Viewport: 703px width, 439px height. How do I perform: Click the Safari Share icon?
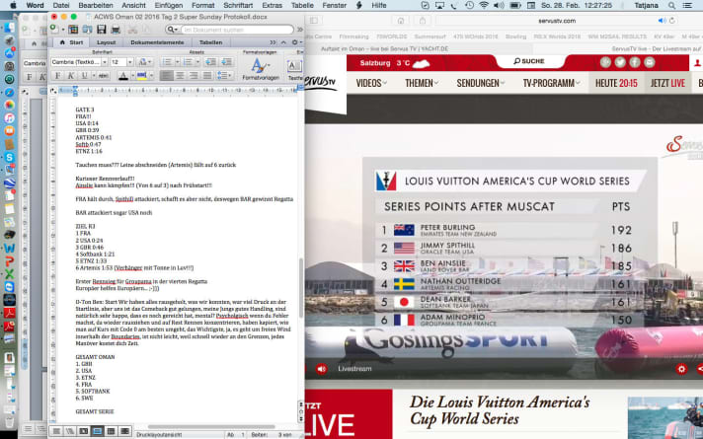(423, 21)
